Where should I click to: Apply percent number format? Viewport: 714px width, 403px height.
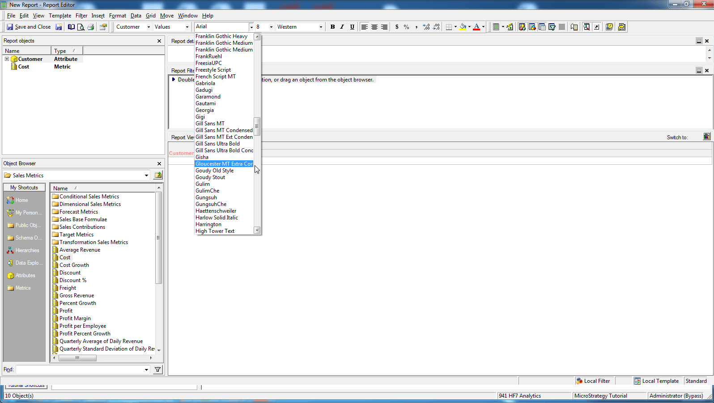406,27
